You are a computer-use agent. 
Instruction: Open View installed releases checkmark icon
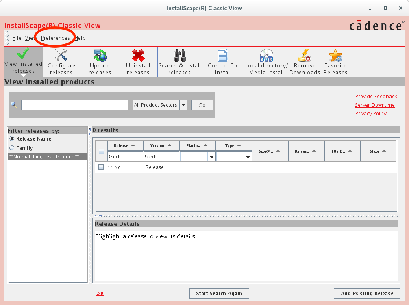point(23,54)
